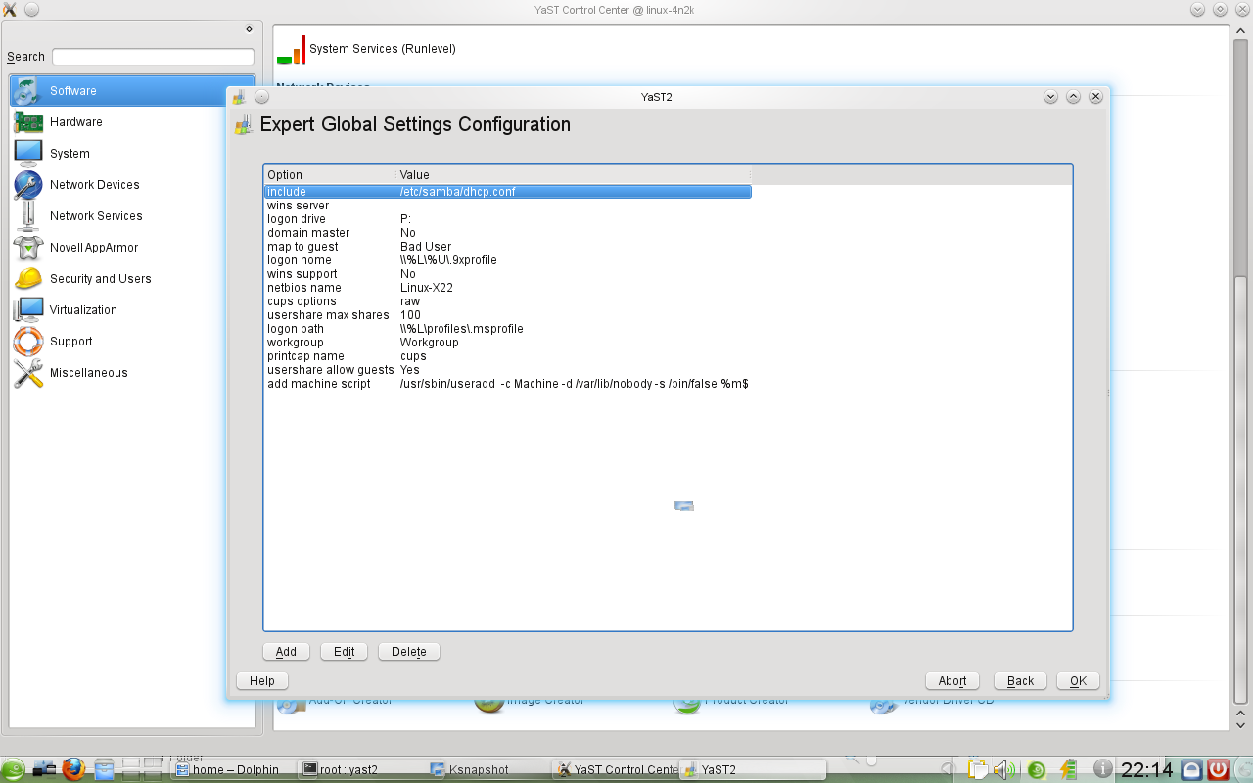Open the openSUSE application launcher menu
The height and width of the screenshot is (783, 1253).
[x=13, y=769]
